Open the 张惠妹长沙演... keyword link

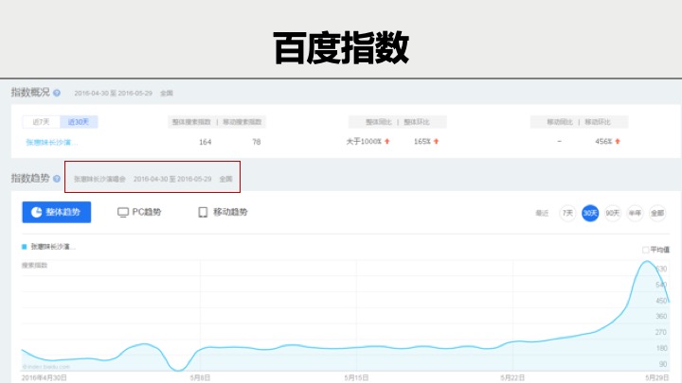coord(52,142)
